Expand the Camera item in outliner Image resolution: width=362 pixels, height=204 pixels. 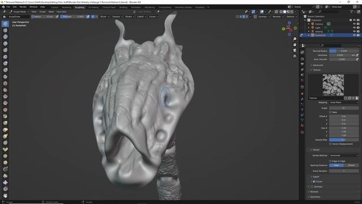(309, 24)
